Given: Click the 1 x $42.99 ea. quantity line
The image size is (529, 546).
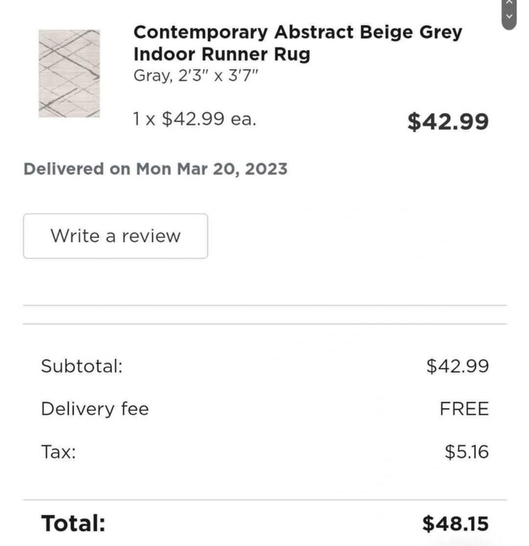Looking at the screenshot, I should (194, 119).
